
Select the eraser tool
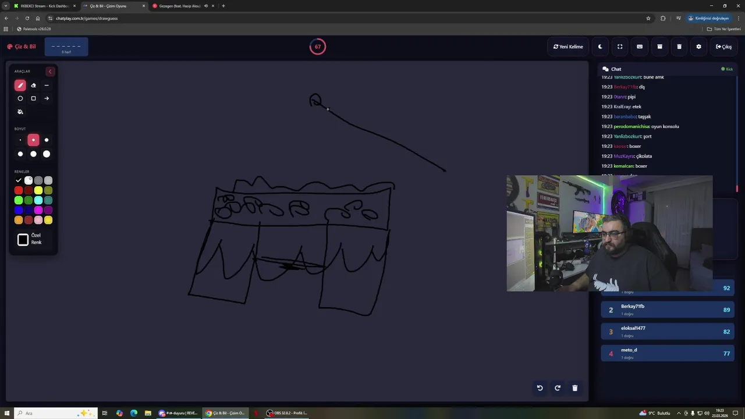[x=33, y=85]
